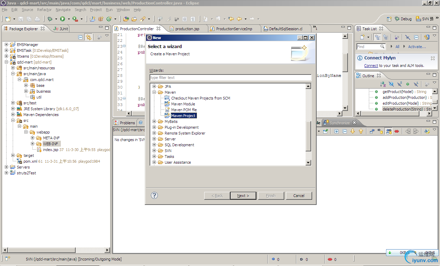Expand the EMSManager project node
Screen dimensions: 440x266
(x=7, y=45)
